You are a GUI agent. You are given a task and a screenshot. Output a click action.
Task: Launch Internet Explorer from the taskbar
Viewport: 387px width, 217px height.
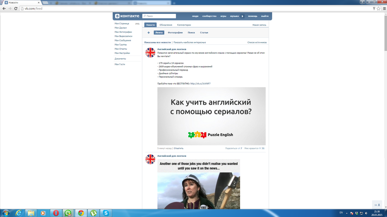(x=18, y=213)
